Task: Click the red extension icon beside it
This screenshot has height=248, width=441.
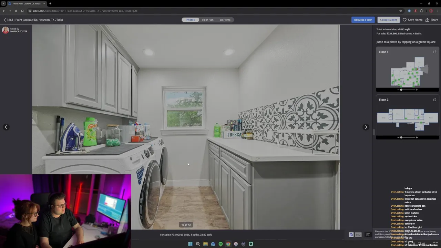Action: [x=416, y=11]
